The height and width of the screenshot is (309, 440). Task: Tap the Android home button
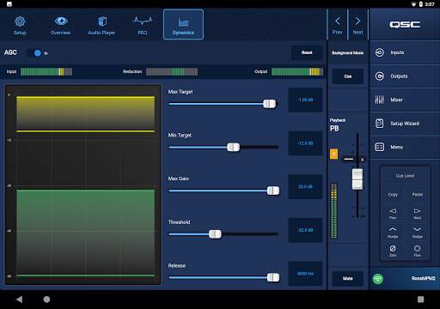[x=46, y=300]
